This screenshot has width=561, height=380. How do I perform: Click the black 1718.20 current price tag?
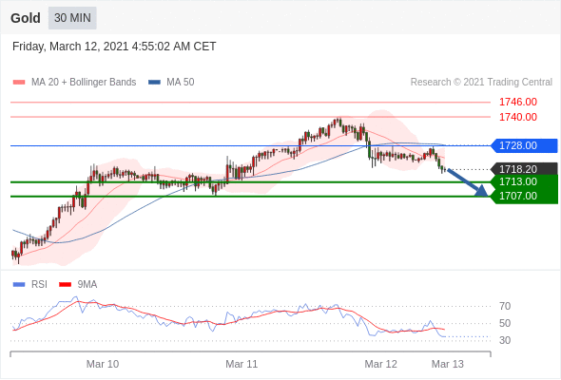click(524, 169)
